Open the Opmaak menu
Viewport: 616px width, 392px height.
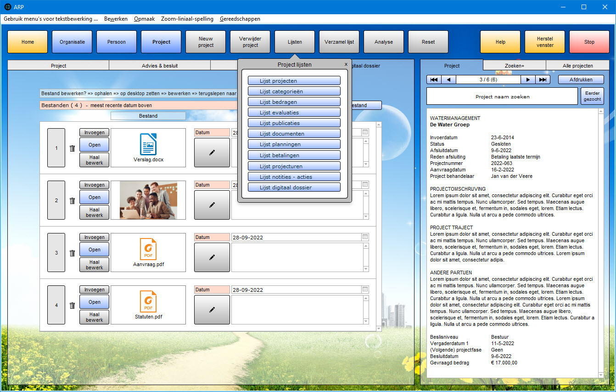point(144,19)
